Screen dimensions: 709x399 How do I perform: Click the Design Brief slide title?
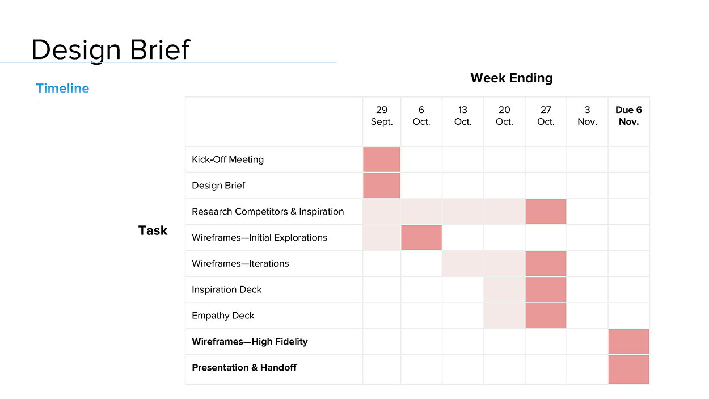pyautogui.click(x=111, y=50)
